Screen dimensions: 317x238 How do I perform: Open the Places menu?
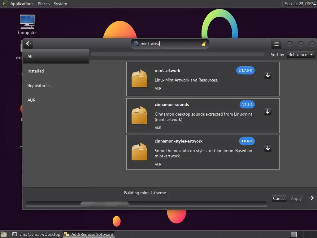[44, 4]
